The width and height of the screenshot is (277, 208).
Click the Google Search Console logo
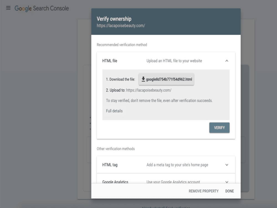pyautogui.click(x=42, y=8)
